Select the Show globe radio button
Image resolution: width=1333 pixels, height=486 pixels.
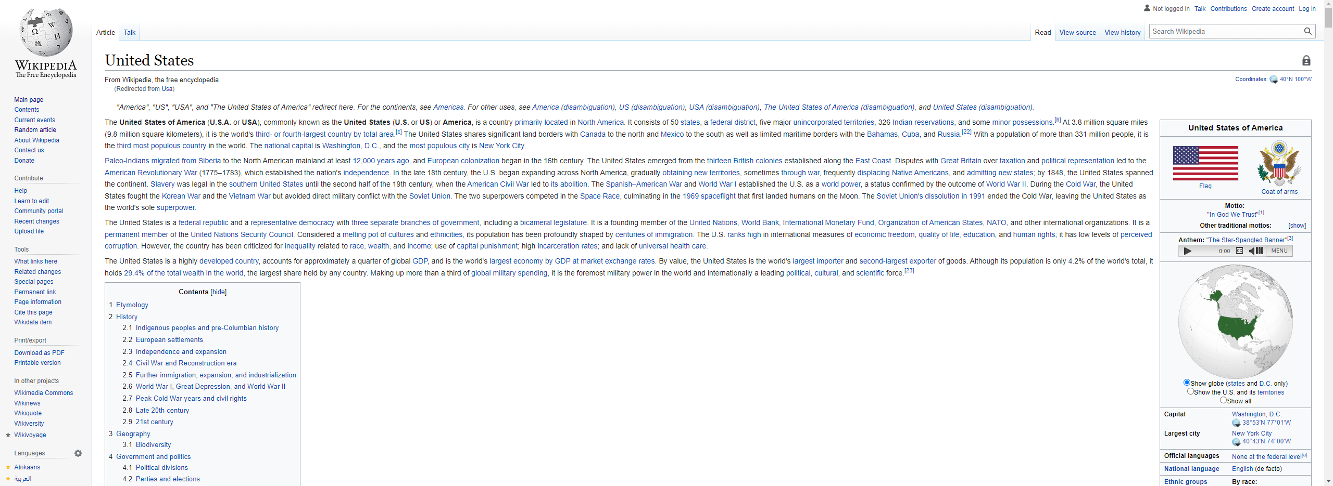1187,383
